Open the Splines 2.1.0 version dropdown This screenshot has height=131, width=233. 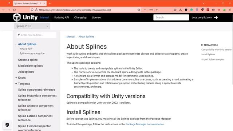(x=32, y=26)
